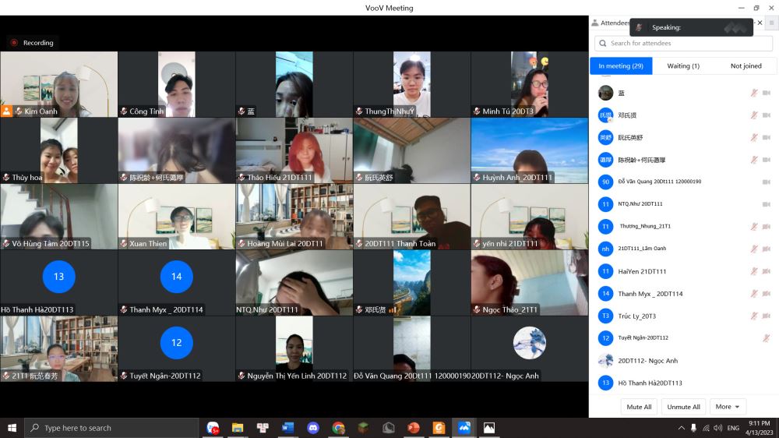Expand the More dropdown in Attendees panel
The width and height of the screenshot is (779, 438).
click(728, 407)
